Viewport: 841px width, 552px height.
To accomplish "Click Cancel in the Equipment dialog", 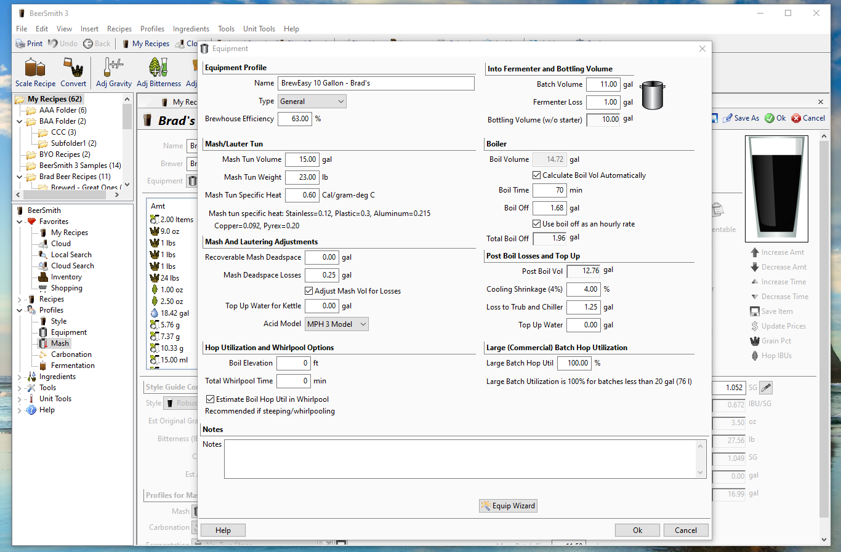I will pyautogui.click(x=686, y=530).
